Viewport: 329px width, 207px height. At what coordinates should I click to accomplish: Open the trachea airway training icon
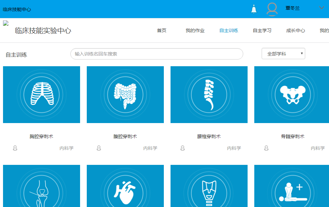(x=209, y=191)
